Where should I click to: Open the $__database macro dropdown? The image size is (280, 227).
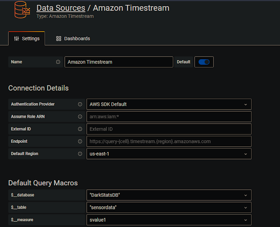coord(169,195)
